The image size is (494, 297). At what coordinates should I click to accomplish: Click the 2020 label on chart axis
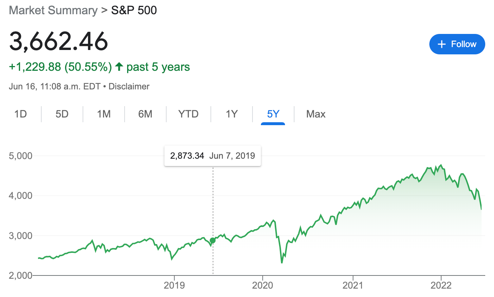263,286
